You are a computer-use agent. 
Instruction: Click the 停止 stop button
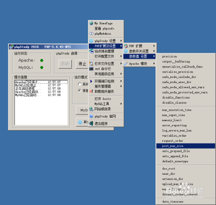[x=82, y=64]
